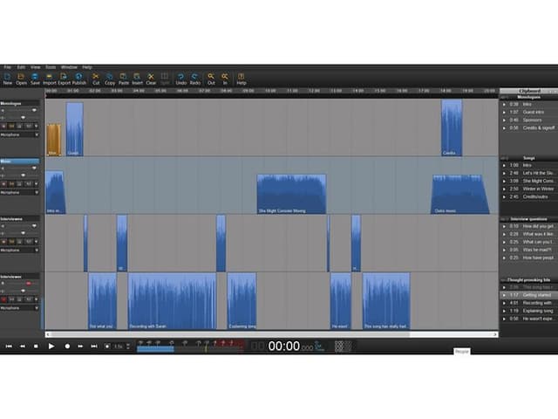Play preview of Recording with clipboard item

coord(504,303)
